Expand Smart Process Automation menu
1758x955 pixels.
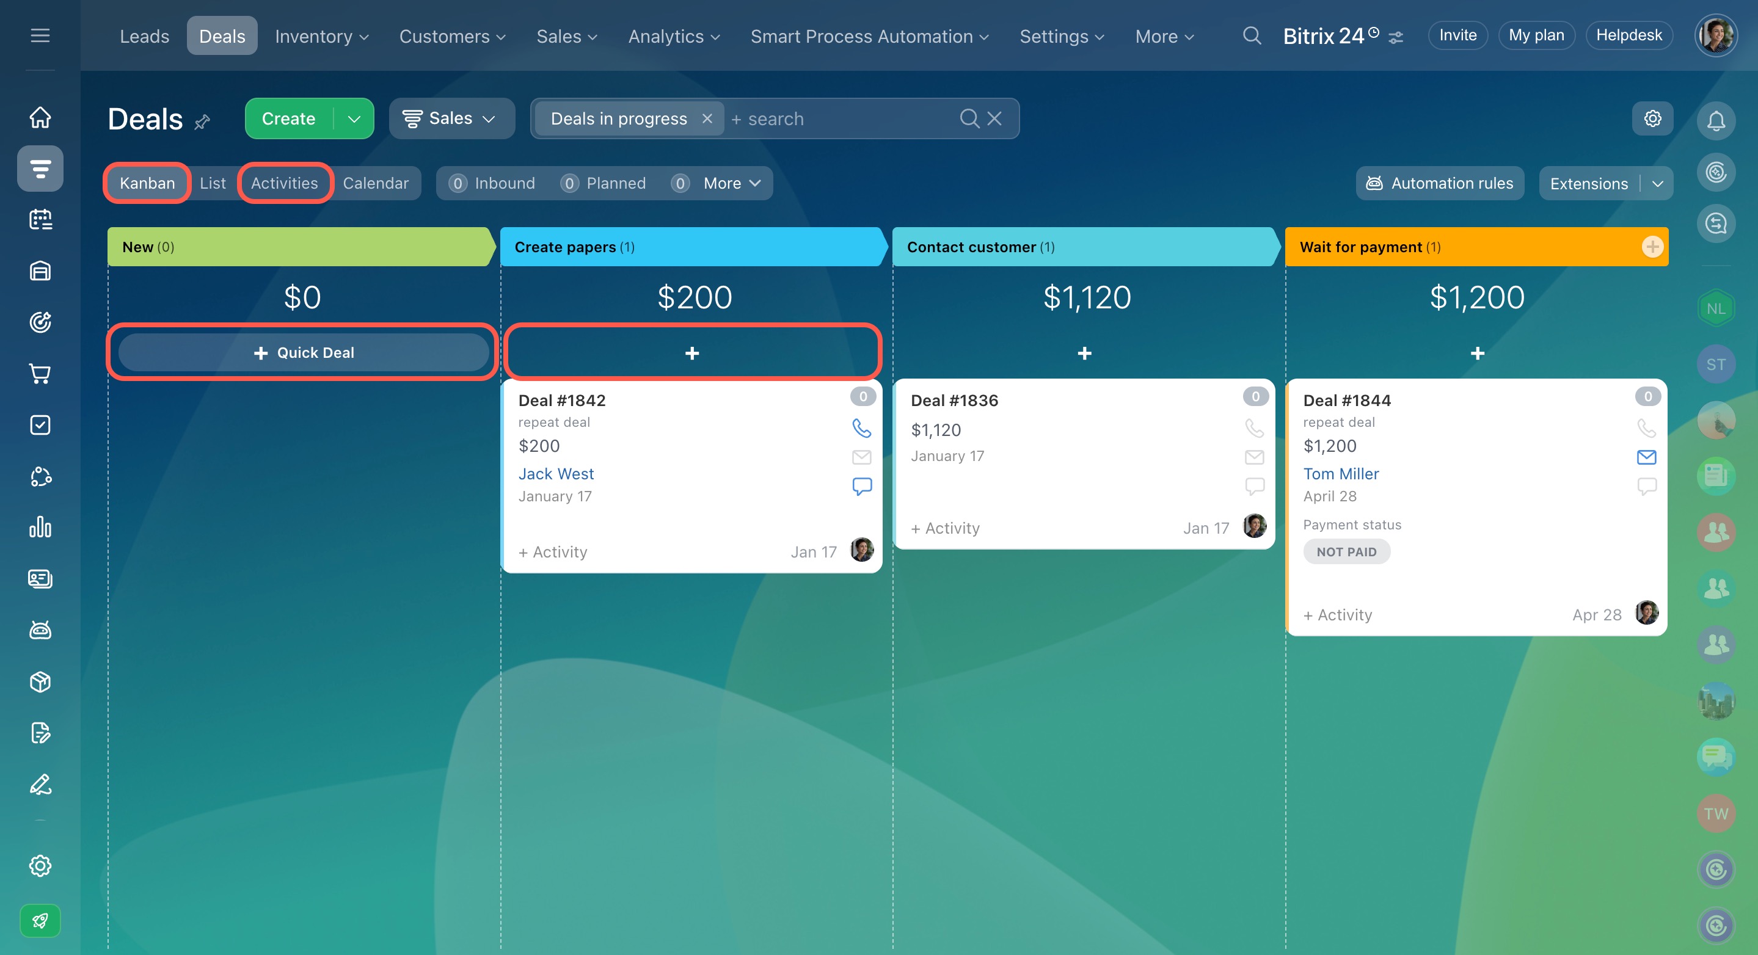point(869,36)
